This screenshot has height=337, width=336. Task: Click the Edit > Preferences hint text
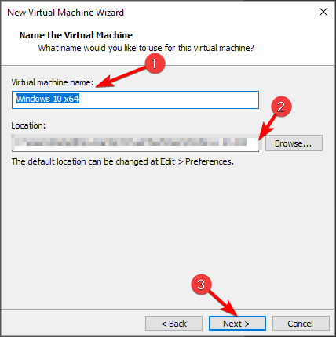[122, 161]
